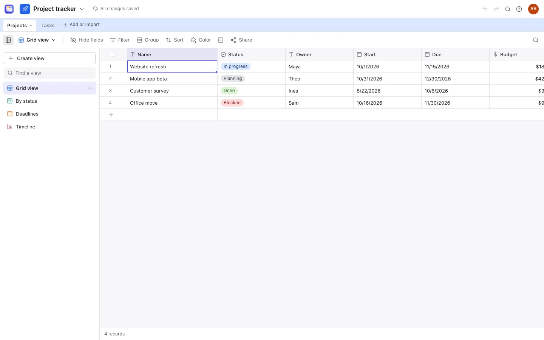544x340 pixels.
Task: Open the Group tool
Action: (148, 40)
